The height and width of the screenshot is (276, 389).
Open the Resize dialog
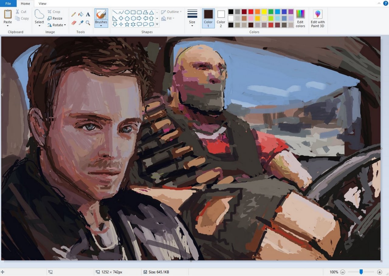[55, 18]
